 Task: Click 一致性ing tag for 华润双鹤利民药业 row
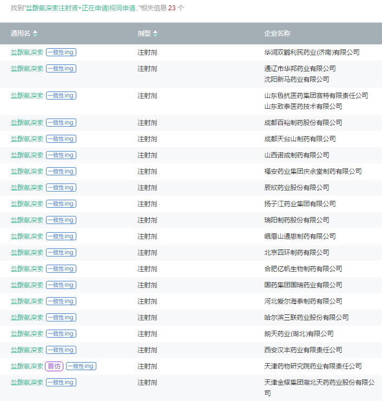[61, 52]
